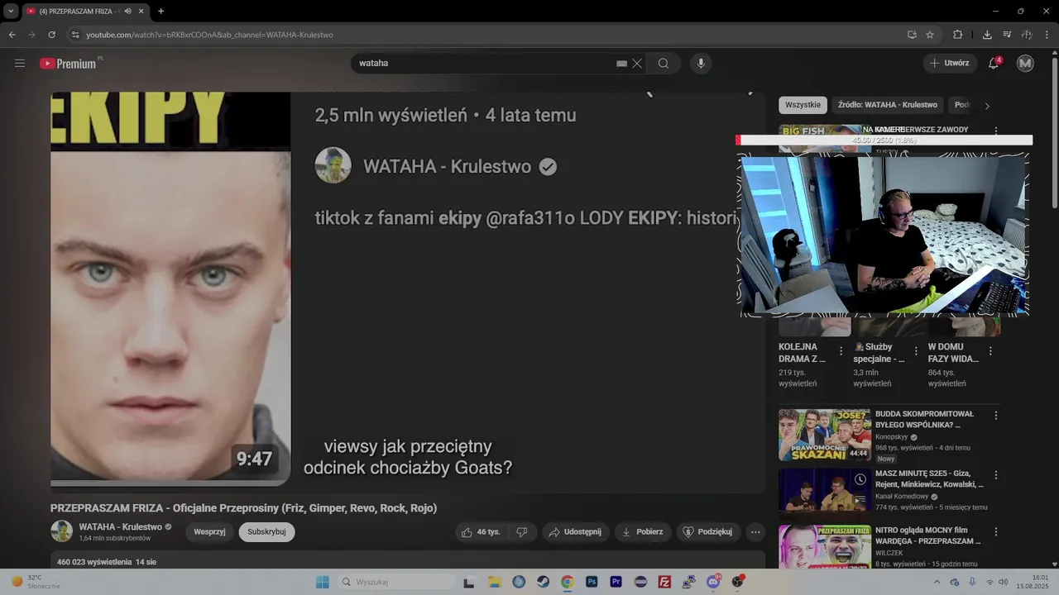
Task: Open options for W DOMU FAZY WIDA short
Action: [990, 351]
